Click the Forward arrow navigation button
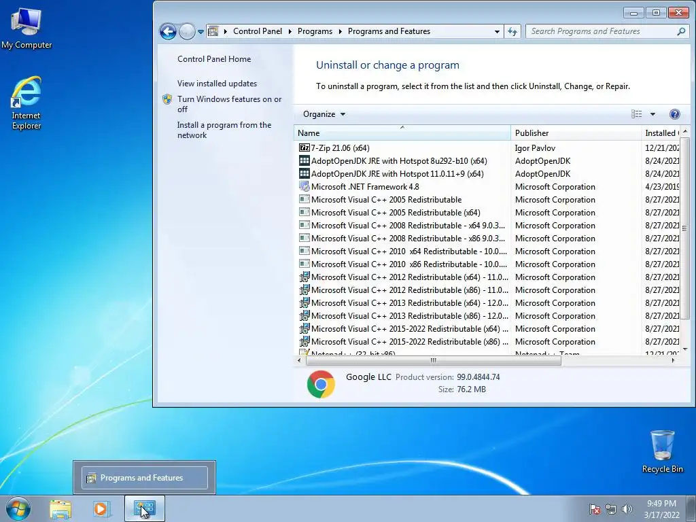Image resolution: width=696 pixels, height=522 pixels. [x=187, y=31]
